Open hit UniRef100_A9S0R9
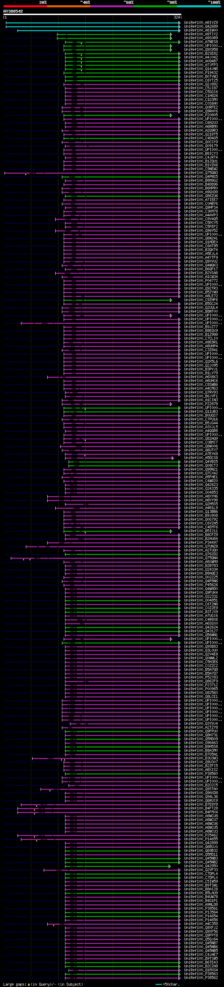 [201, 38]
